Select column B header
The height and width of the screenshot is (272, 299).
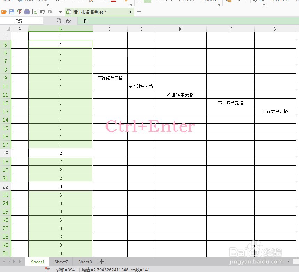point(61,29)
